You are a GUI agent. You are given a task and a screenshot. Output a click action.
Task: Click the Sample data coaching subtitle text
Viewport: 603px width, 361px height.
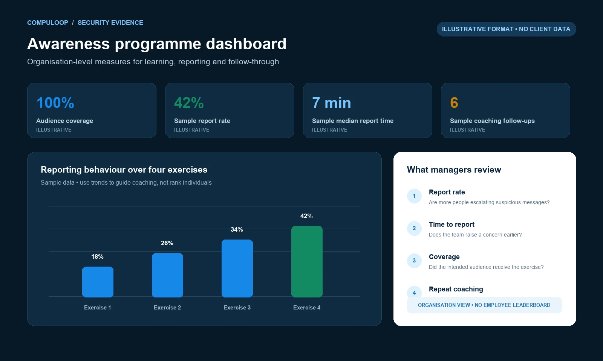pos(126,182)
